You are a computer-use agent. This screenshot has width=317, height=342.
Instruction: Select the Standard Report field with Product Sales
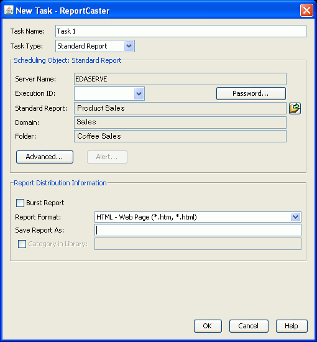click(x=180, y=108)
